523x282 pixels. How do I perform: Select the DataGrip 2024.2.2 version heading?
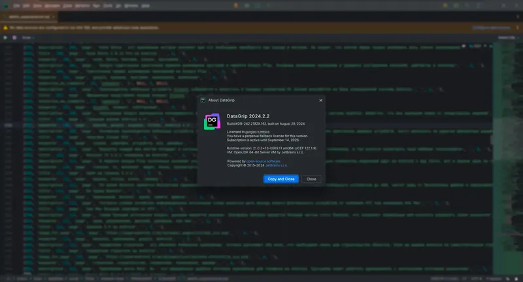248,116
